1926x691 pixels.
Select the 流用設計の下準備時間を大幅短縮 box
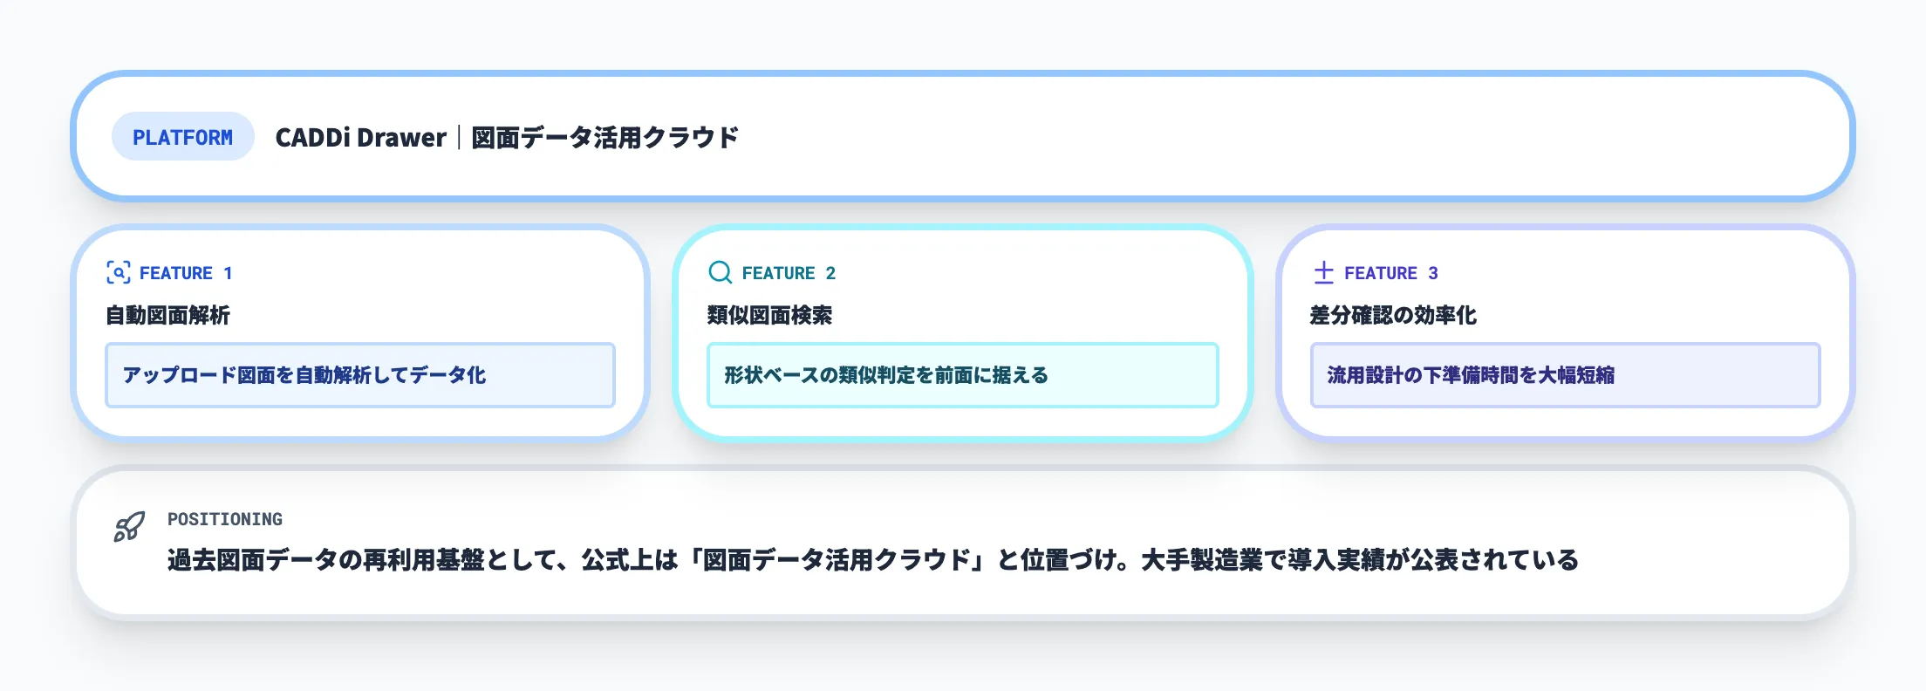coord(1565,375)
